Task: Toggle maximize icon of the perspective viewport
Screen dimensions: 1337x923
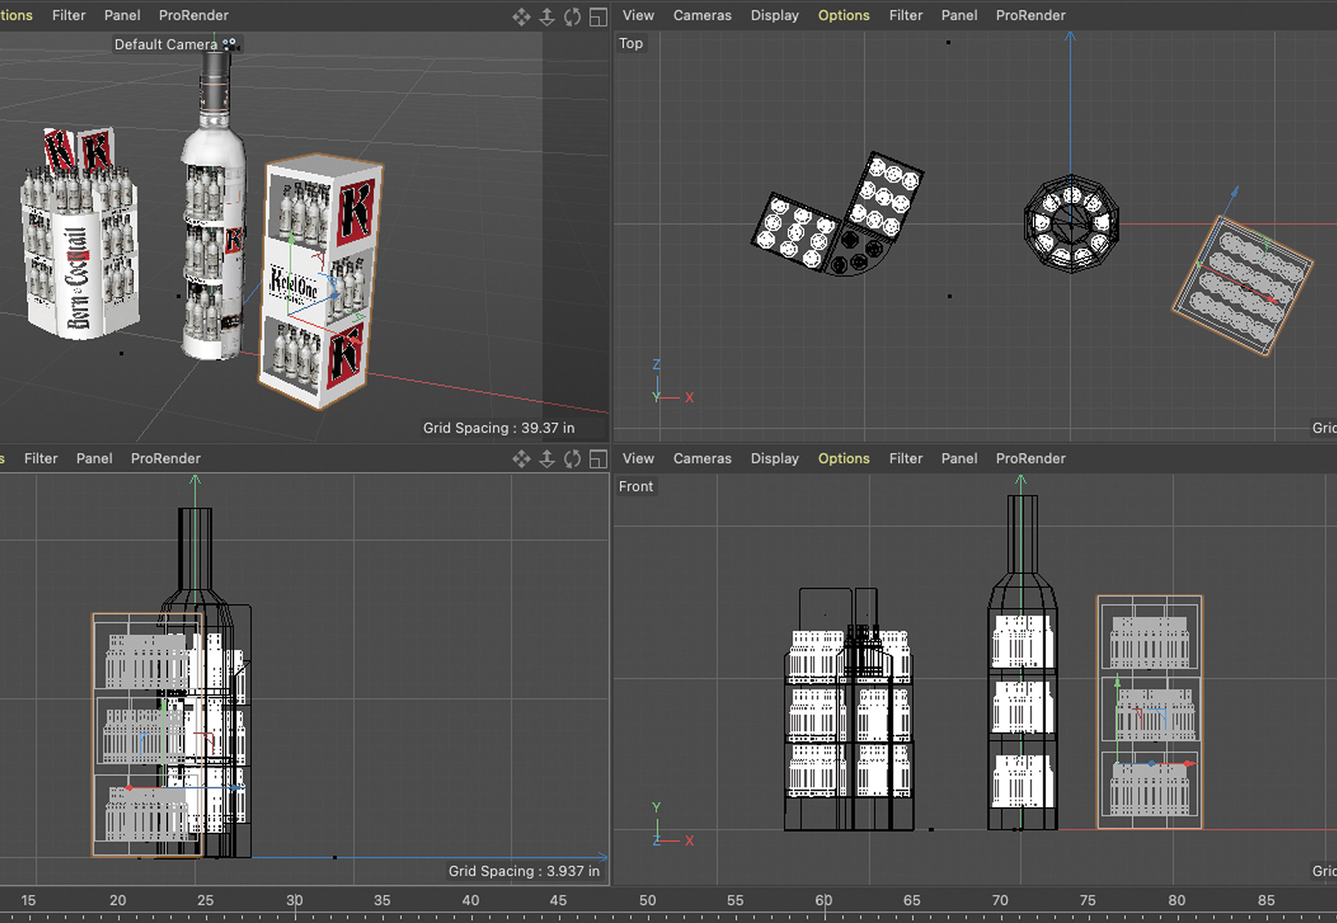Action: tap(598, 17)
